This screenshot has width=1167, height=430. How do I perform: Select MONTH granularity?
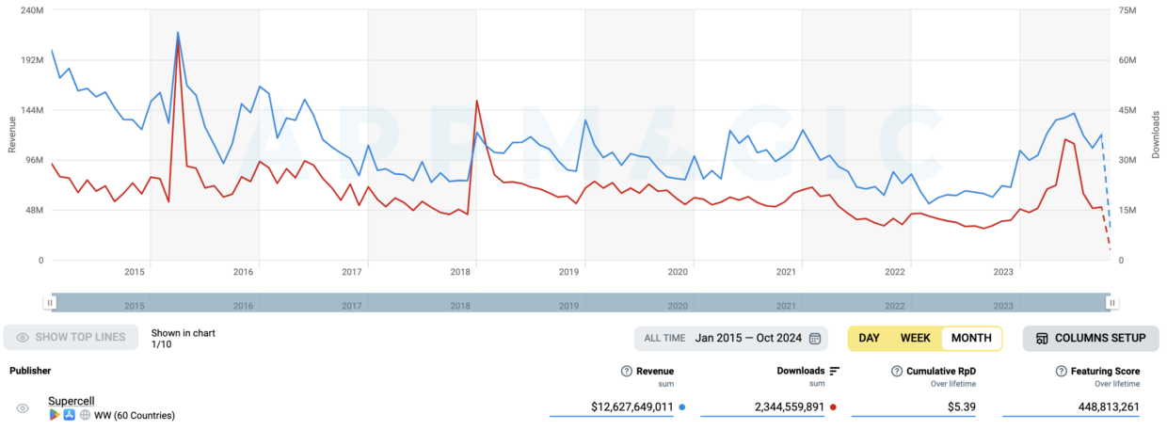971,338
